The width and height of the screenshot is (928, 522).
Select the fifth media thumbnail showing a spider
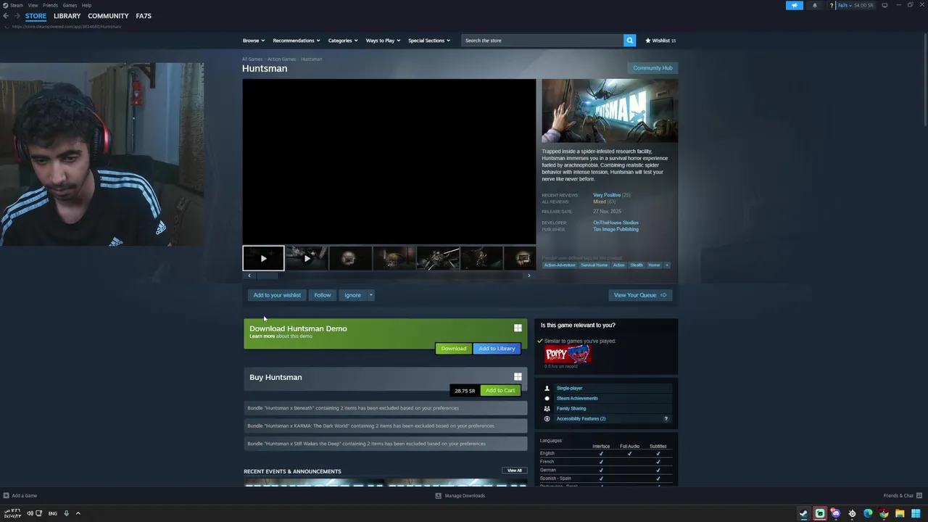click(437, 258)
